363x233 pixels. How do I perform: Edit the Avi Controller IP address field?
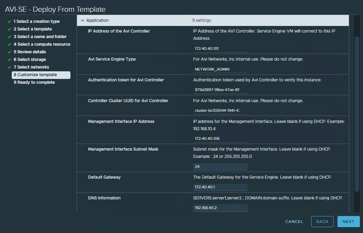(220, 48)
